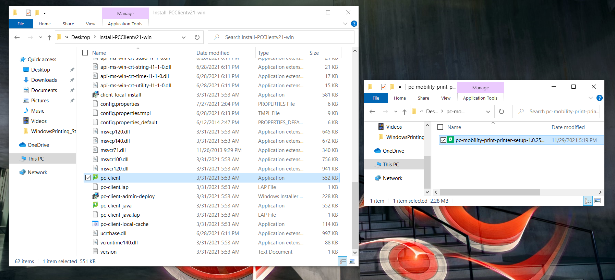615x280 pixels.
Task: Go up one level in pc-mobility-print window
Action: coord(405,112)
